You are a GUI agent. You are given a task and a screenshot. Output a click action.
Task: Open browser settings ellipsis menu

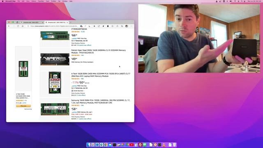131,26
